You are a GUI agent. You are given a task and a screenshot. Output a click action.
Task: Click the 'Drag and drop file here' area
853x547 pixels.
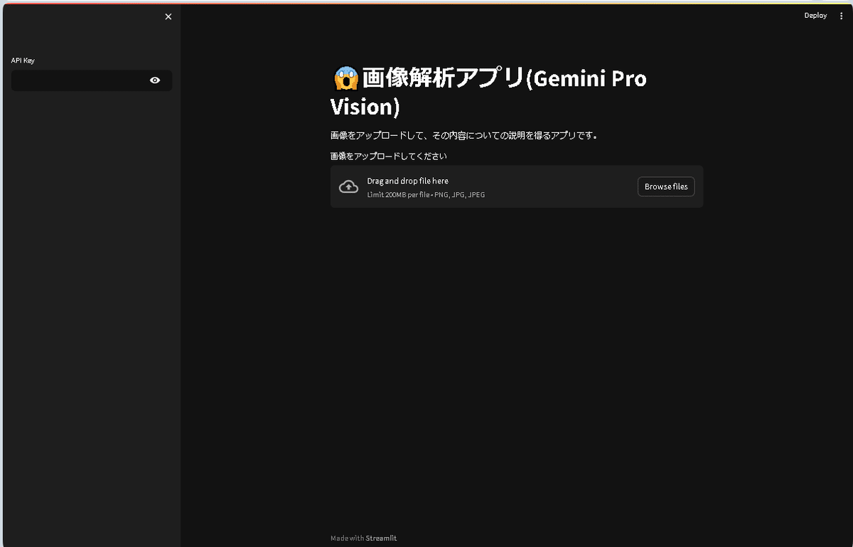(x=517, y=186)
